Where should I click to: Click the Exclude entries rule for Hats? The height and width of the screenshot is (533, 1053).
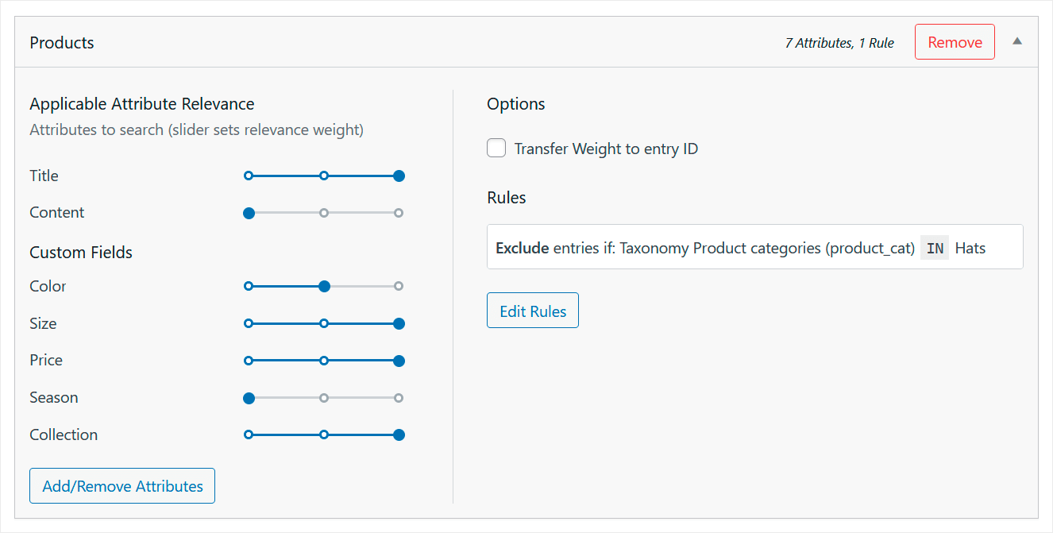(x=754, y=247)
